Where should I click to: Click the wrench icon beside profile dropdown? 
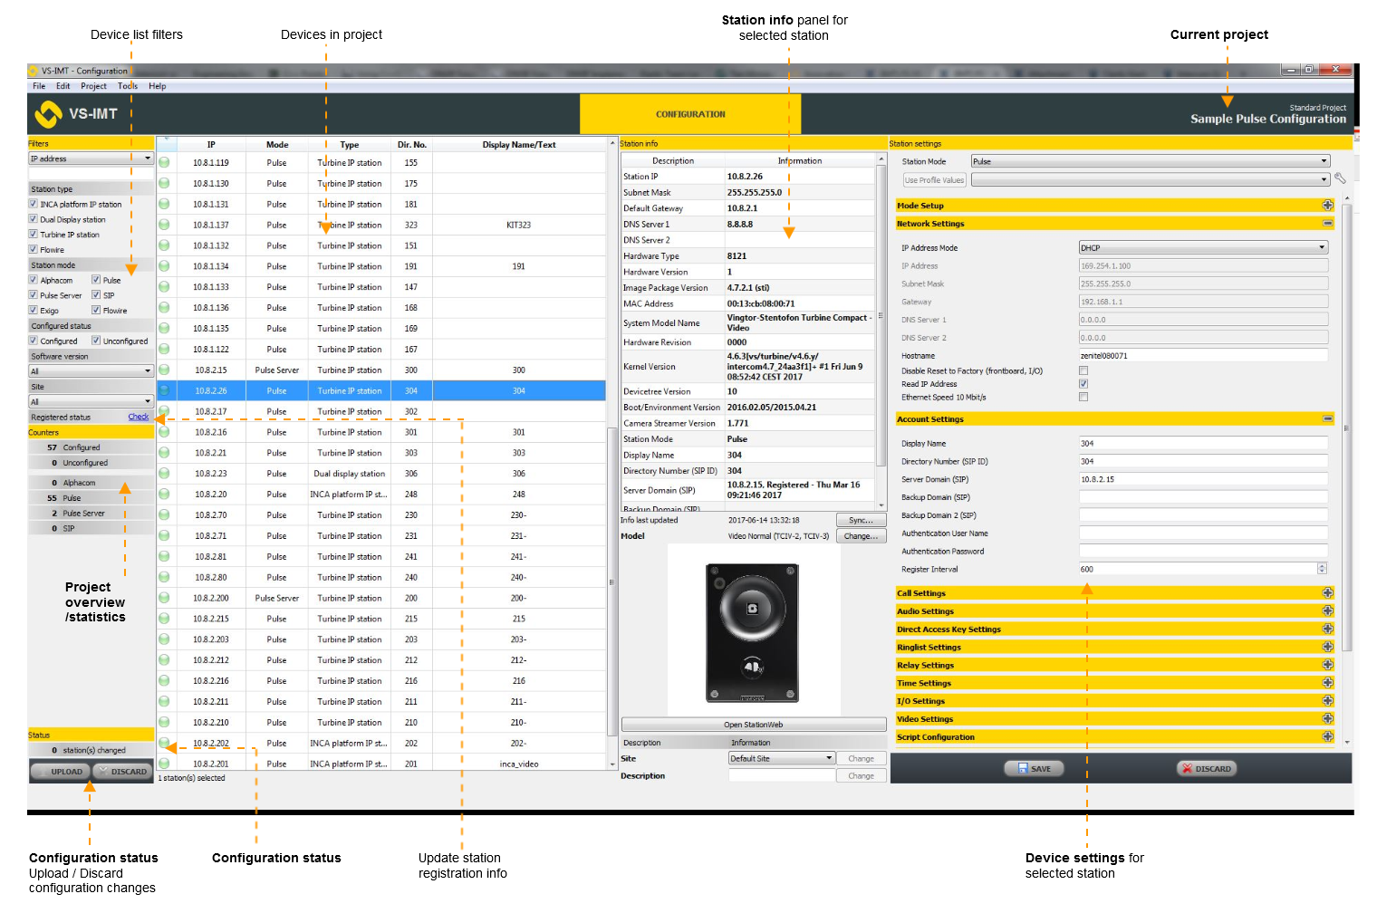tap(1340, 179)
